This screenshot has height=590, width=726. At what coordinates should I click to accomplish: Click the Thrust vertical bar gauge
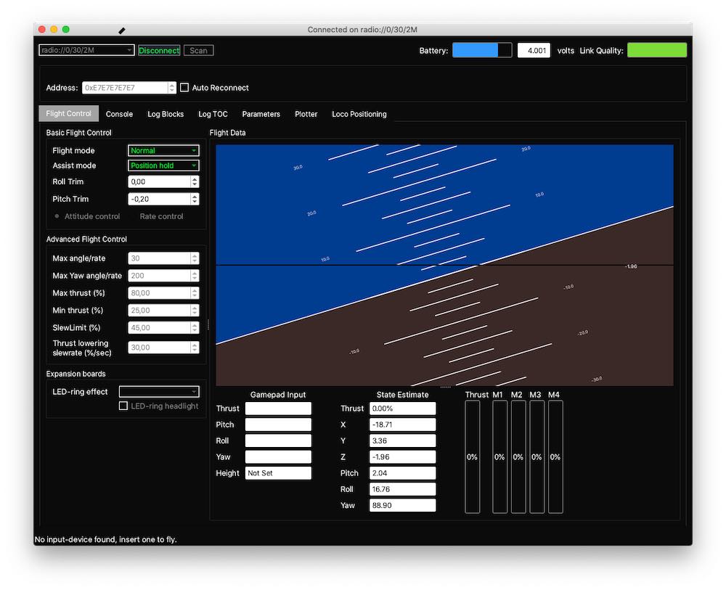pyautogui.click(x=473, y=456)
